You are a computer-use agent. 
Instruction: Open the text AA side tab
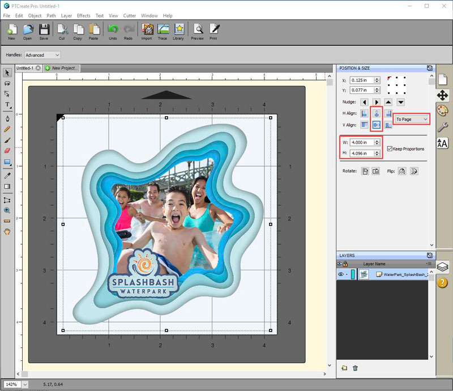click(442, 143)
